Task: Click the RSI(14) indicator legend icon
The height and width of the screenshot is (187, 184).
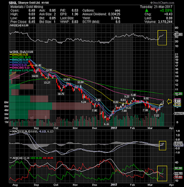Action: point(11,25)
